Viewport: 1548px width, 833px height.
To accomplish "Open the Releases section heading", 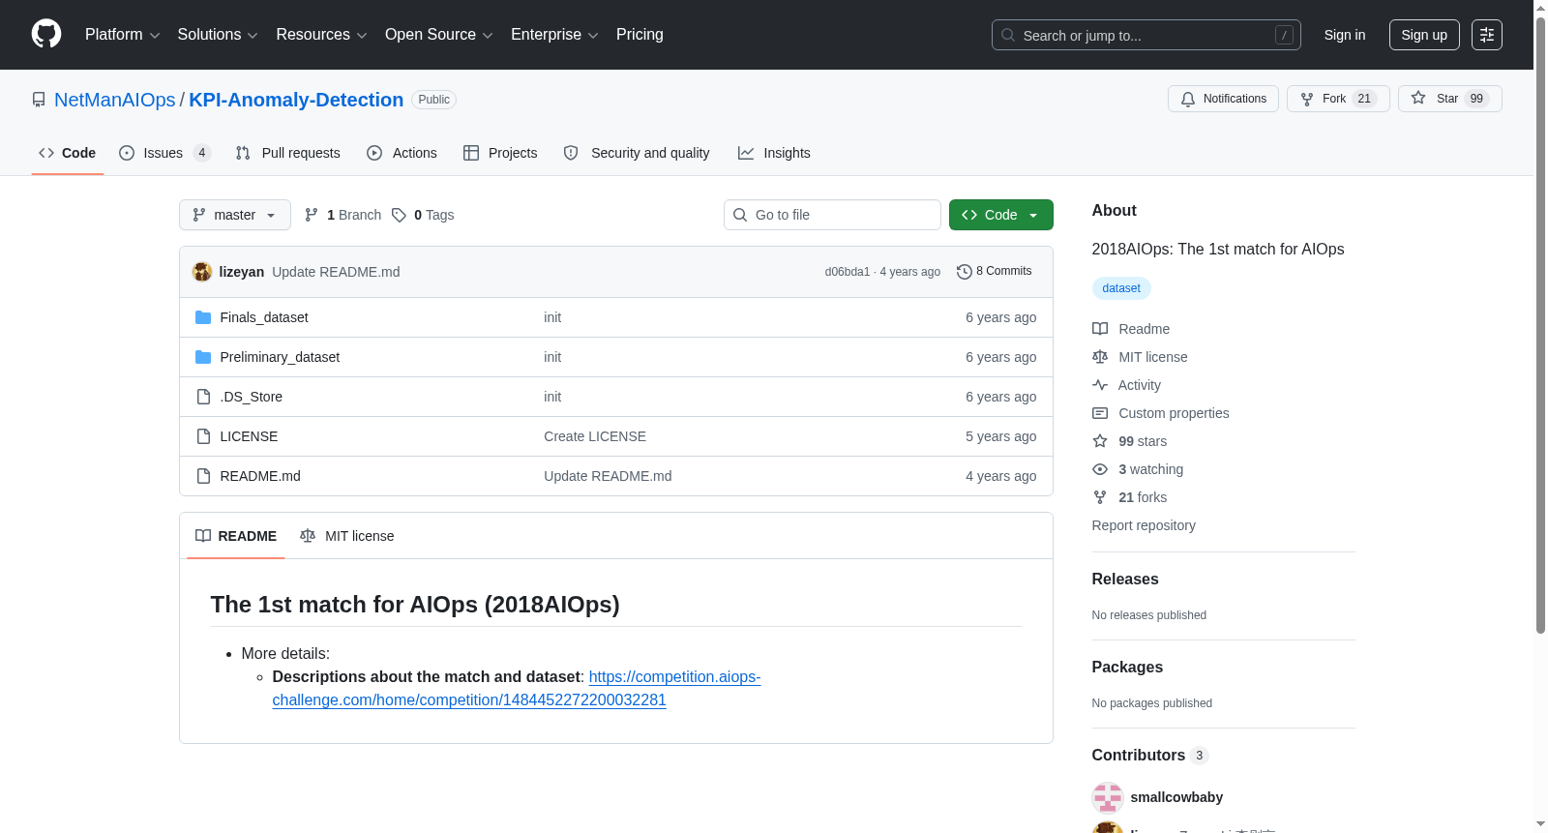I will pyautogui.click(x=1125, y=579).
